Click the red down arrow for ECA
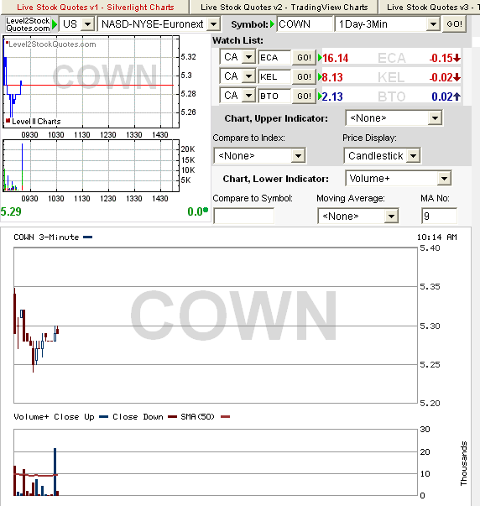The width and height of the screenshot is (480, 506). (x=457, y=59)
